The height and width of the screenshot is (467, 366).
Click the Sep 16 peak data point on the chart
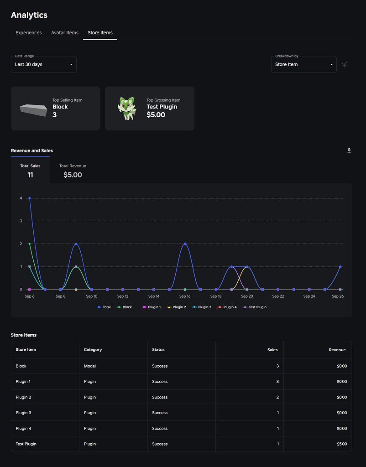[x=185, y=244]
